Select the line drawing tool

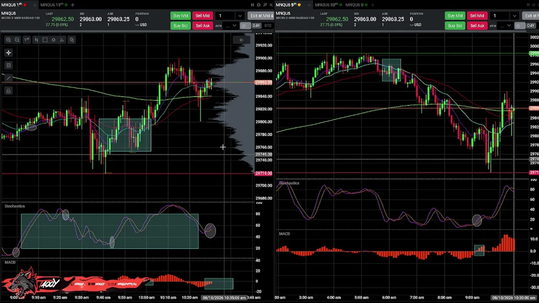pos(8,78)
